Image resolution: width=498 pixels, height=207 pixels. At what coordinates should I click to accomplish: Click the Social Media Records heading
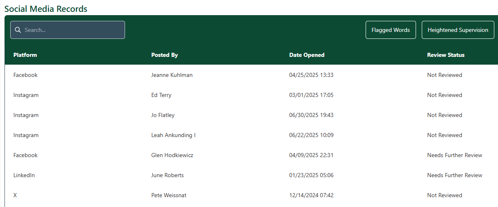pos(46,9)
